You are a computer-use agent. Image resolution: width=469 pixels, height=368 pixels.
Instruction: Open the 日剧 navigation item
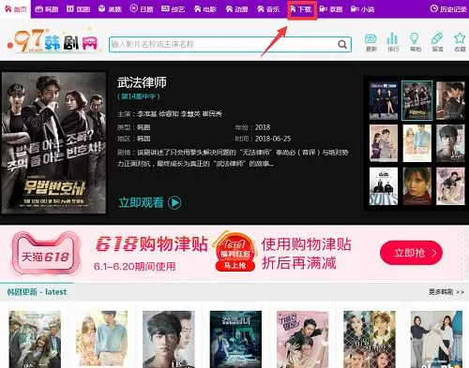[142, 9]
